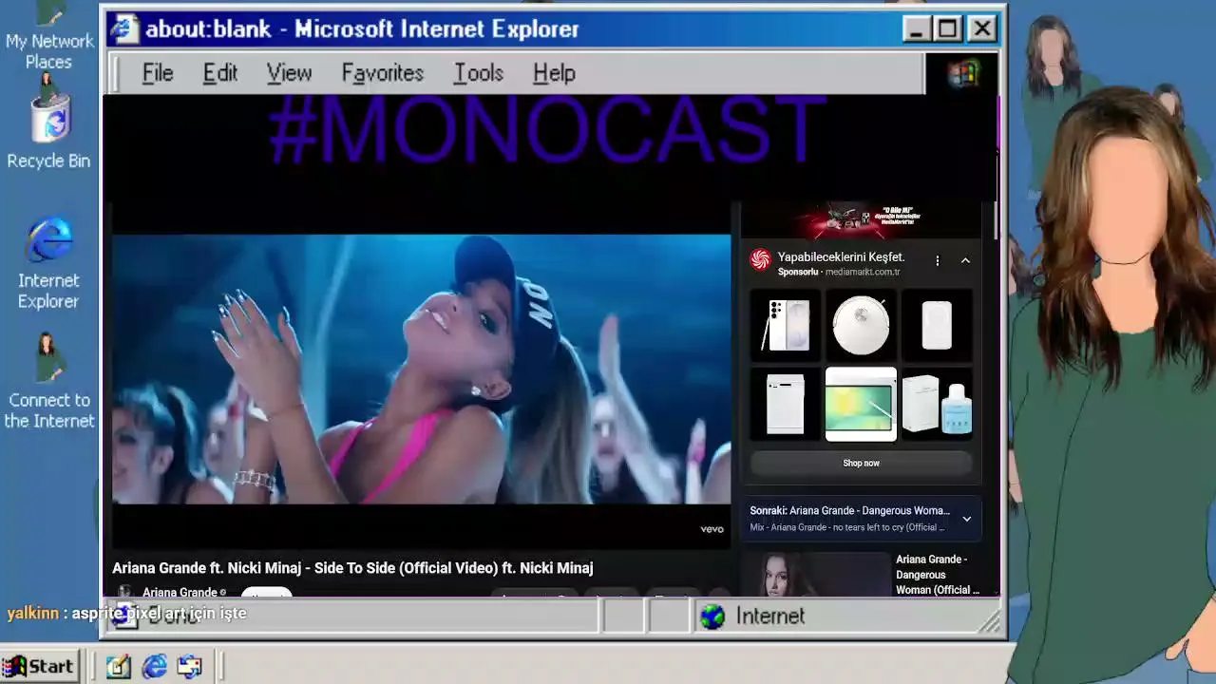Viewport: 1216px width, 684px height.
Task: Select the dishwasher product thumbnail
Action: pos(785,404)
